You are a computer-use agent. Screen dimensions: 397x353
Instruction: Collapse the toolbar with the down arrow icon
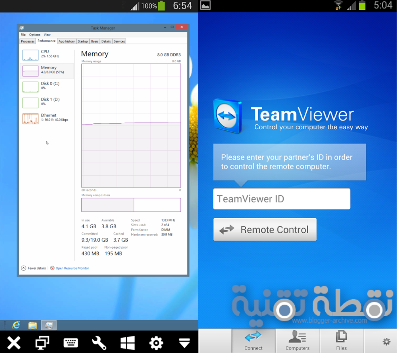coord(184,343)
